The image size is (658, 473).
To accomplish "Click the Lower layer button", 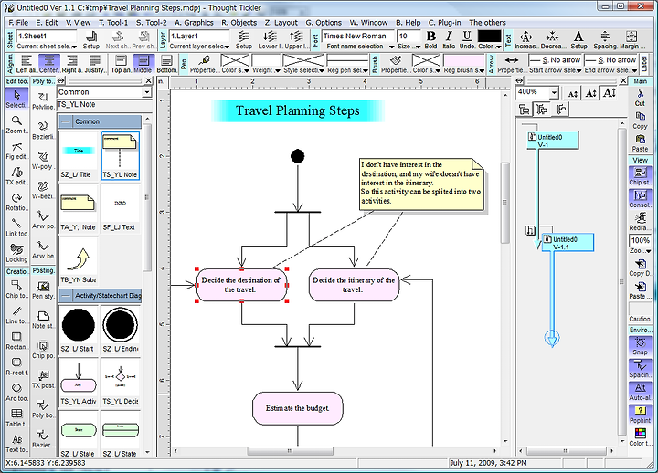I will pos(270,40).
